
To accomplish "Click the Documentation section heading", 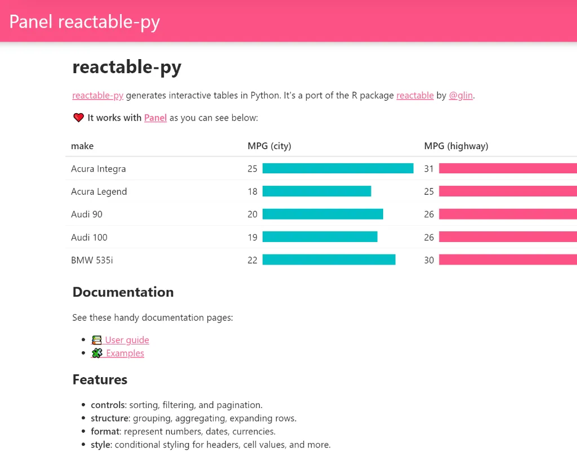I will [123, 292].
